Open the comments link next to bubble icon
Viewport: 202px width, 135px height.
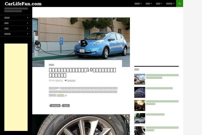point(71,81)
